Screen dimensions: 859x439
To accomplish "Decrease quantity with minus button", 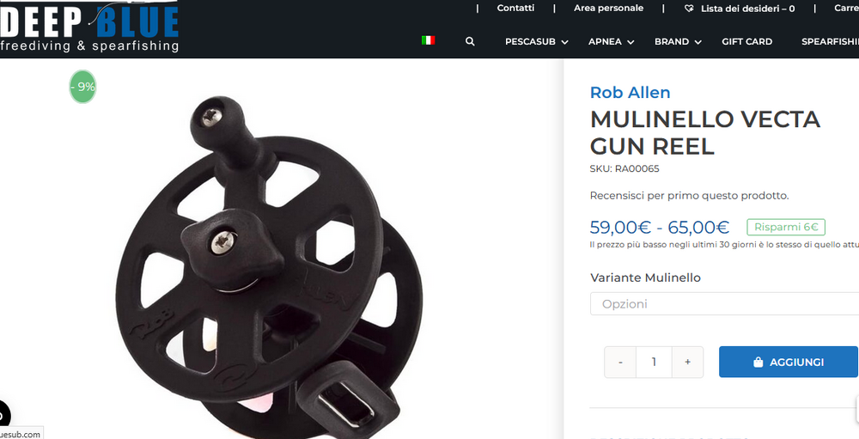I will [x=620, y=362].
